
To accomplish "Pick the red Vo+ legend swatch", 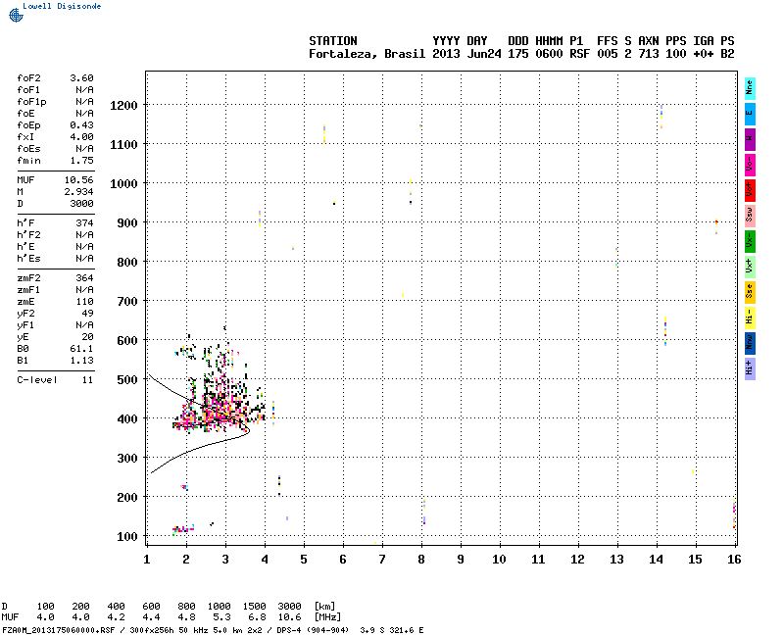I will tap(750, 190).
